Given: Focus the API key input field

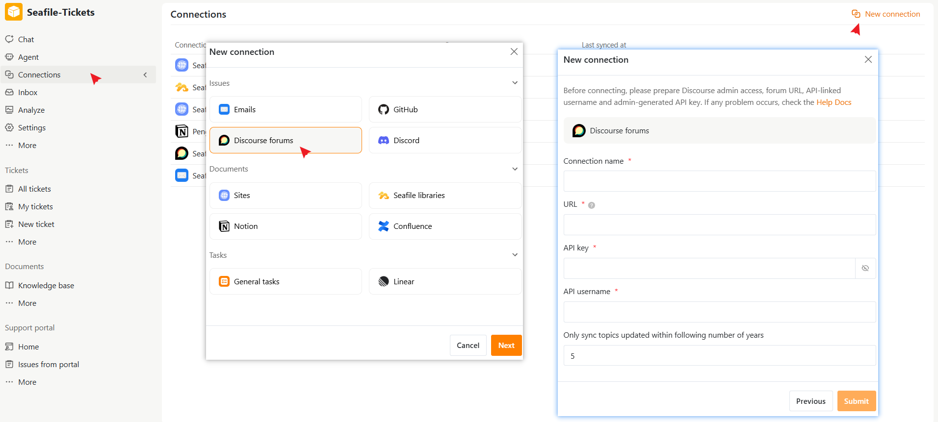Looking at the screenshot, I should point(709,268).
